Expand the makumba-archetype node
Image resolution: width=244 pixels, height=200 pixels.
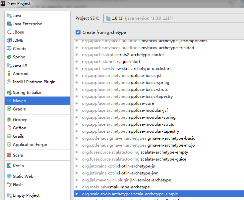pos(77,187)
